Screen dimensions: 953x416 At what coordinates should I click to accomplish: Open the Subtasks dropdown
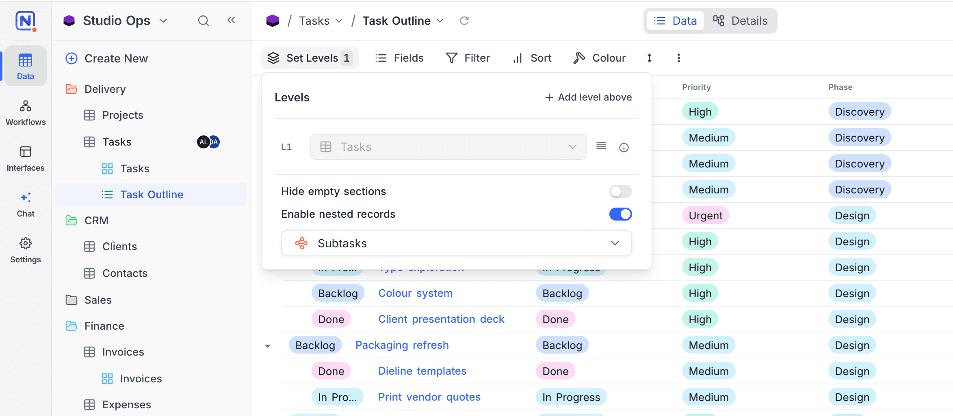tap(456, 243)
